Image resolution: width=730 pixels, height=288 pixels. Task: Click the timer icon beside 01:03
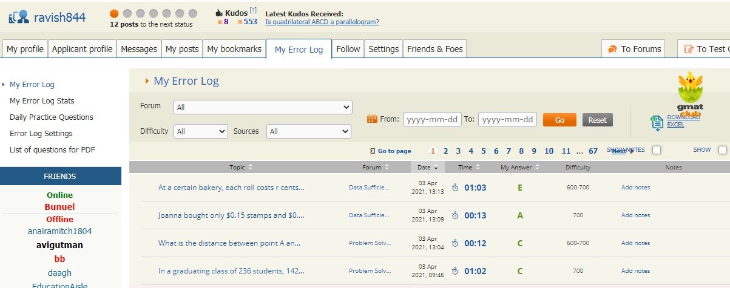[455, 188]
